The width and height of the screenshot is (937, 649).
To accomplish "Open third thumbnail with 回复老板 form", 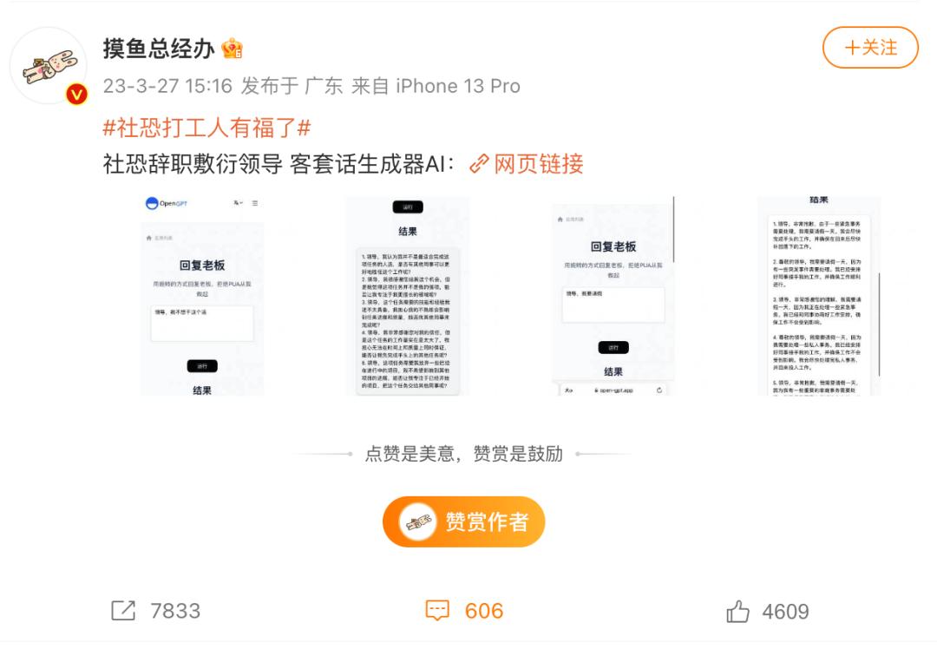I will (613, 296).
